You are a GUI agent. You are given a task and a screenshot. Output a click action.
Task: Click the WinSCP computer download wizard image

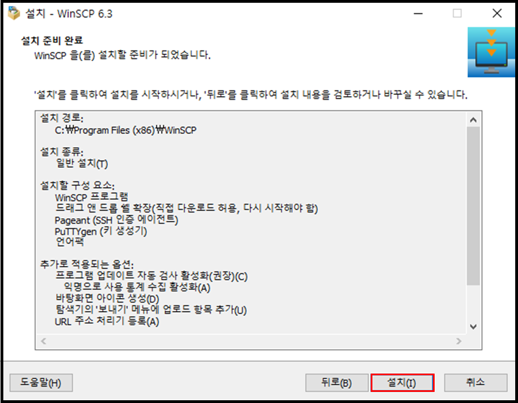coord(491,52)
